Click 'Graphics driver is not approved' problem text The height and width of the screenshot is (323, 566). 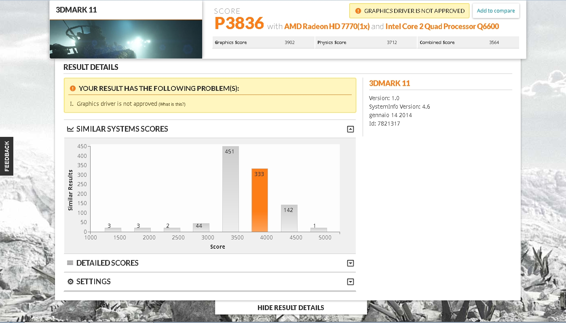117,104
